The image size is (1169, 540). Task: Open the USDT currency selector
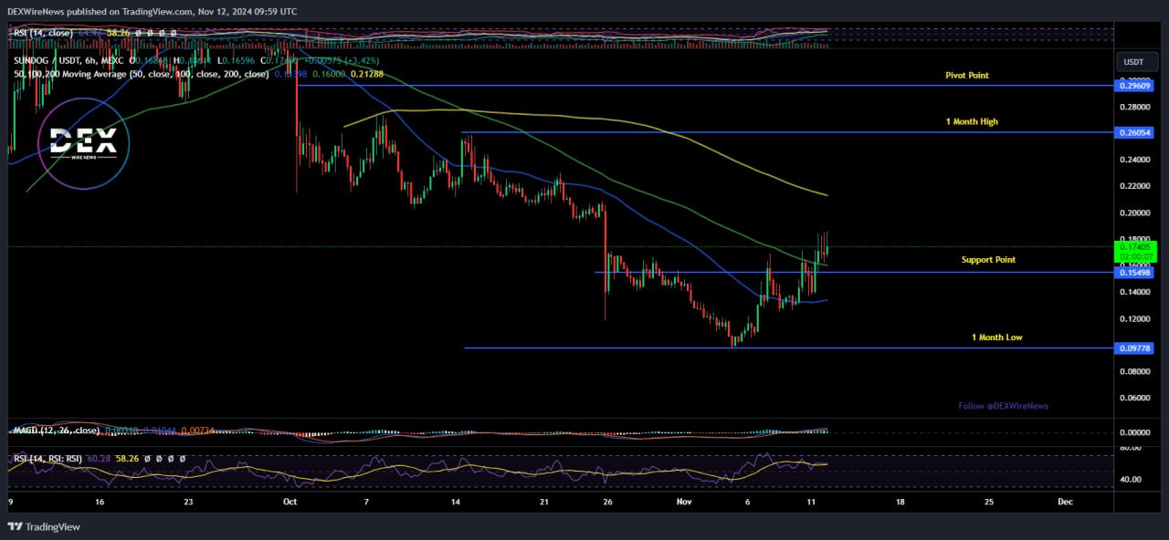point(1133,62)
